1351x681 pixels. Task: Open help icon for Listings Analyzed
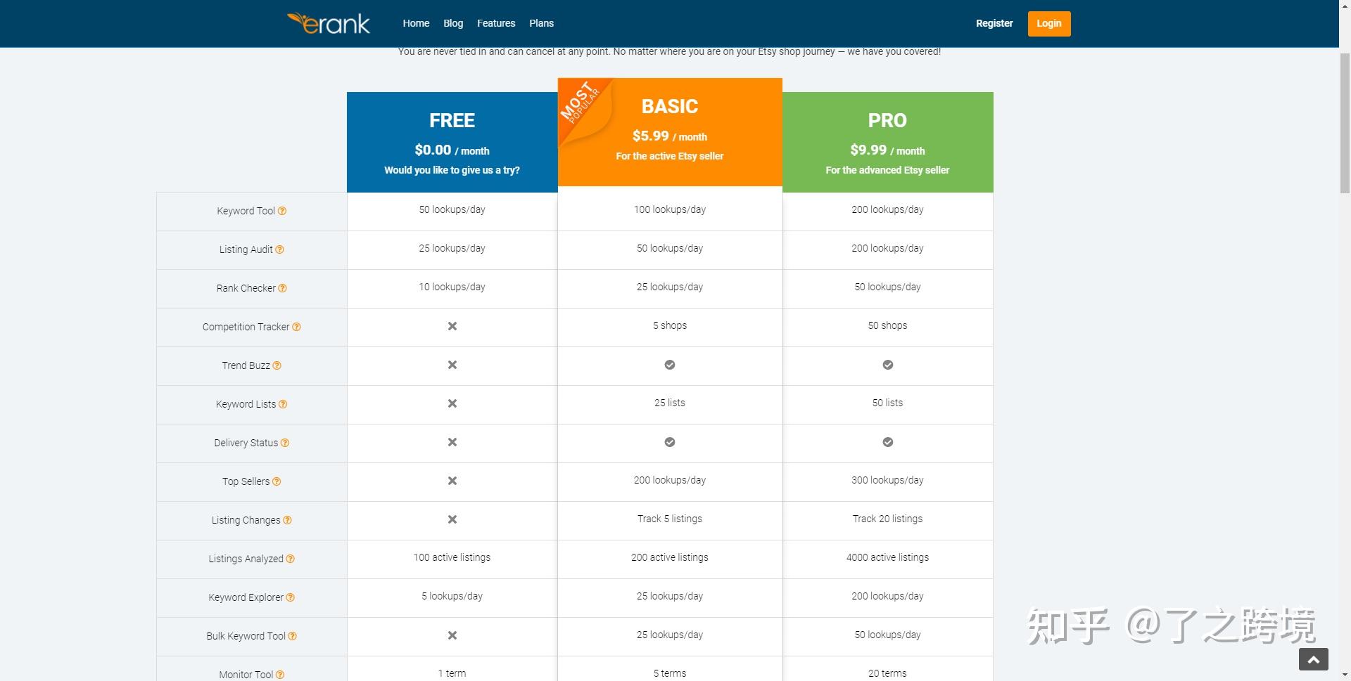[x=290, y=559]
